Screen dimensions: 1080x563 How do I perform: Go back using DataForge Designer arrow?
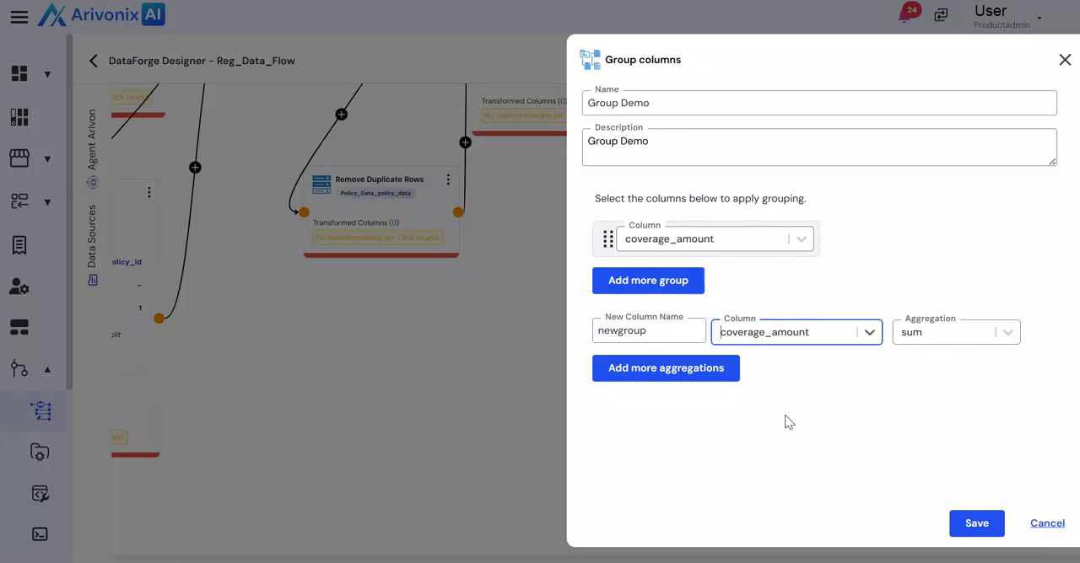point(94,61)
